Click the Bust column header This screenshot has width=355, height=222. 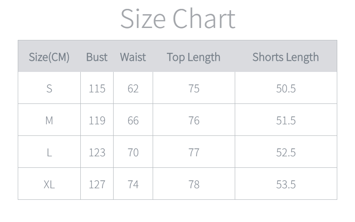[x=97, y=57]
